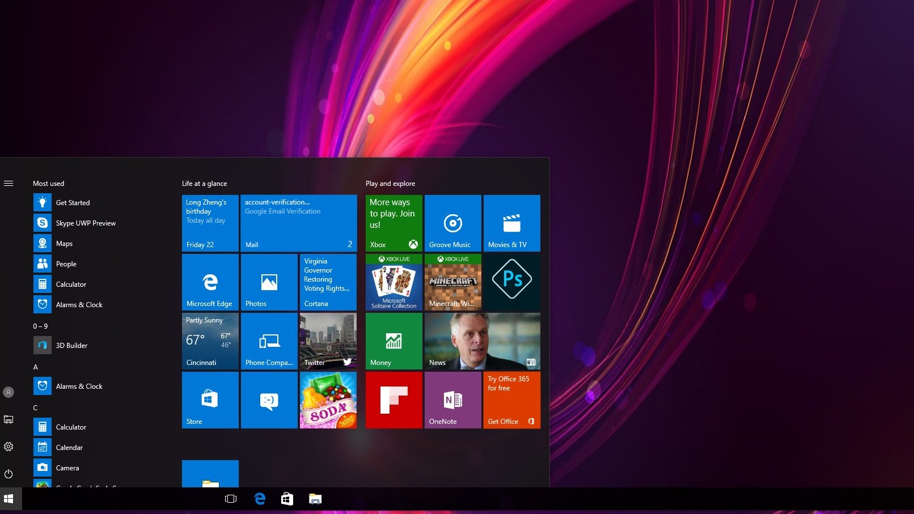Launch Microsoft Edge tile
The height and width of the screenshot is (514, 914).
(x=210, y=282)
